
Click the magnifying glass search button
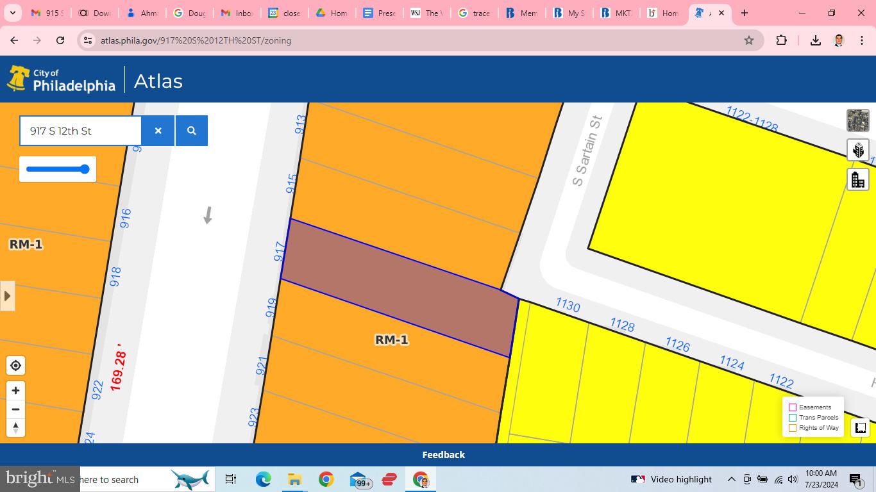pyautogui.click(x=191, y=131)
